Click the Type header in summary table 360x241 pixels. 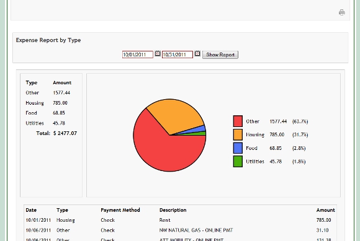coord(32,82)
